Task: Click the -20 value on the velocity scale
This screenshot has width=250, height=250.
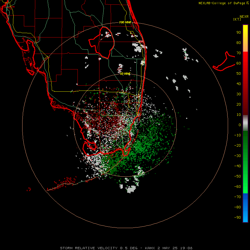Action: pyautogui.click(x=237, y=146)
